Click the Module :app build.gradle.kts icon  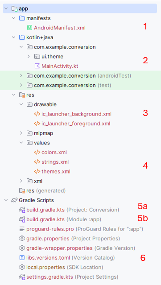pyautogui.click(x=22, y=219)
